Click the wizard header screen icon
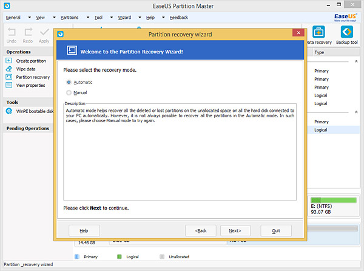The width and height of the screenshot is (364, 271). tap(72, 50)
